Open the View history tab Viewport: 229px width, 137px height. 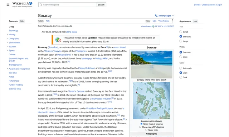(164, 21)
